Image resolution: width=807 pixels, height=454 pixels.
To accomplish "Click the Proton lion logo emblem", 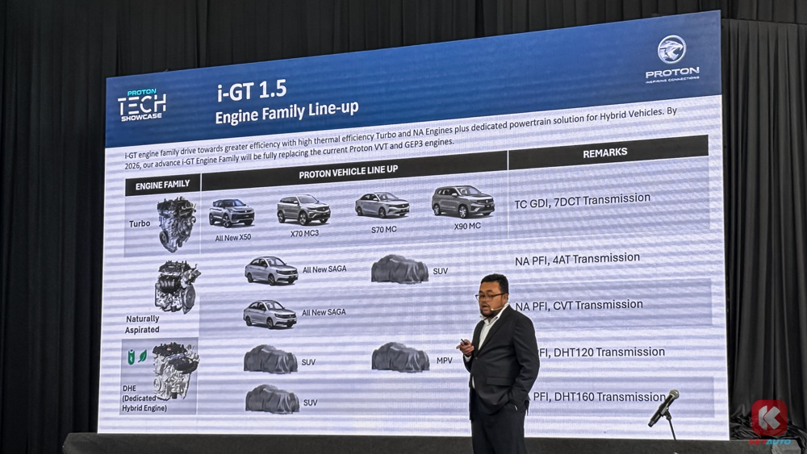I will [x=671, y=50].
